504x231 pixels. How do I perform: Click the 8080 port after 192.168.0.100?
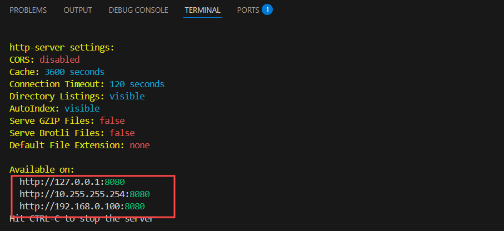click(134, 207)
